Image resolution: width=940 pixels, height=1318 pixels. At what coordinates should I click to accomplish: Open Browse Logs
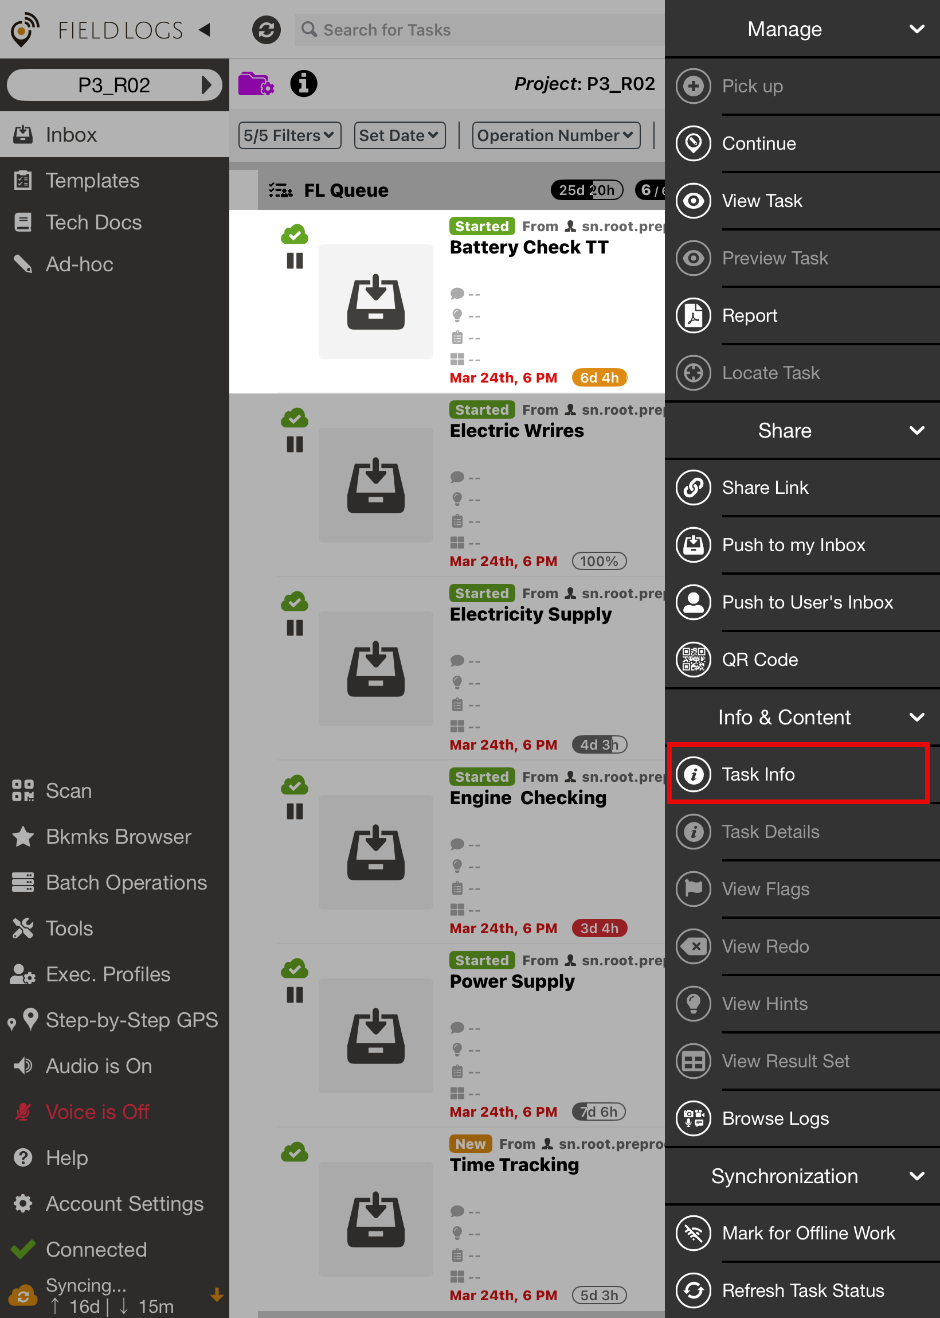[774, 1118]
